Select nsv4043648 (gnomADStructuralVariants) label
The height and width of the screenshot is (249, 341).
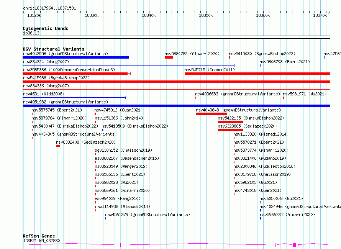[238, 110]
